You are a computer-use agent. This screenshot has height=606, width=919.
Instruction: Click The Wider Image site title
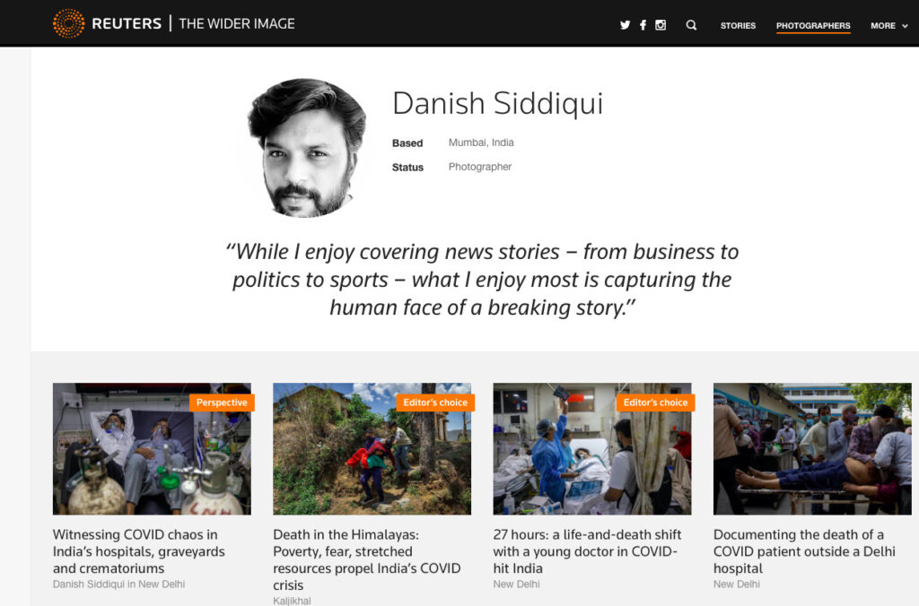(x=237, y=23)
